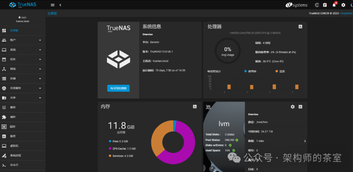Open the task manager clipboard icon
The width and height of the screenshot is (353, 172).
coord(325,5)
